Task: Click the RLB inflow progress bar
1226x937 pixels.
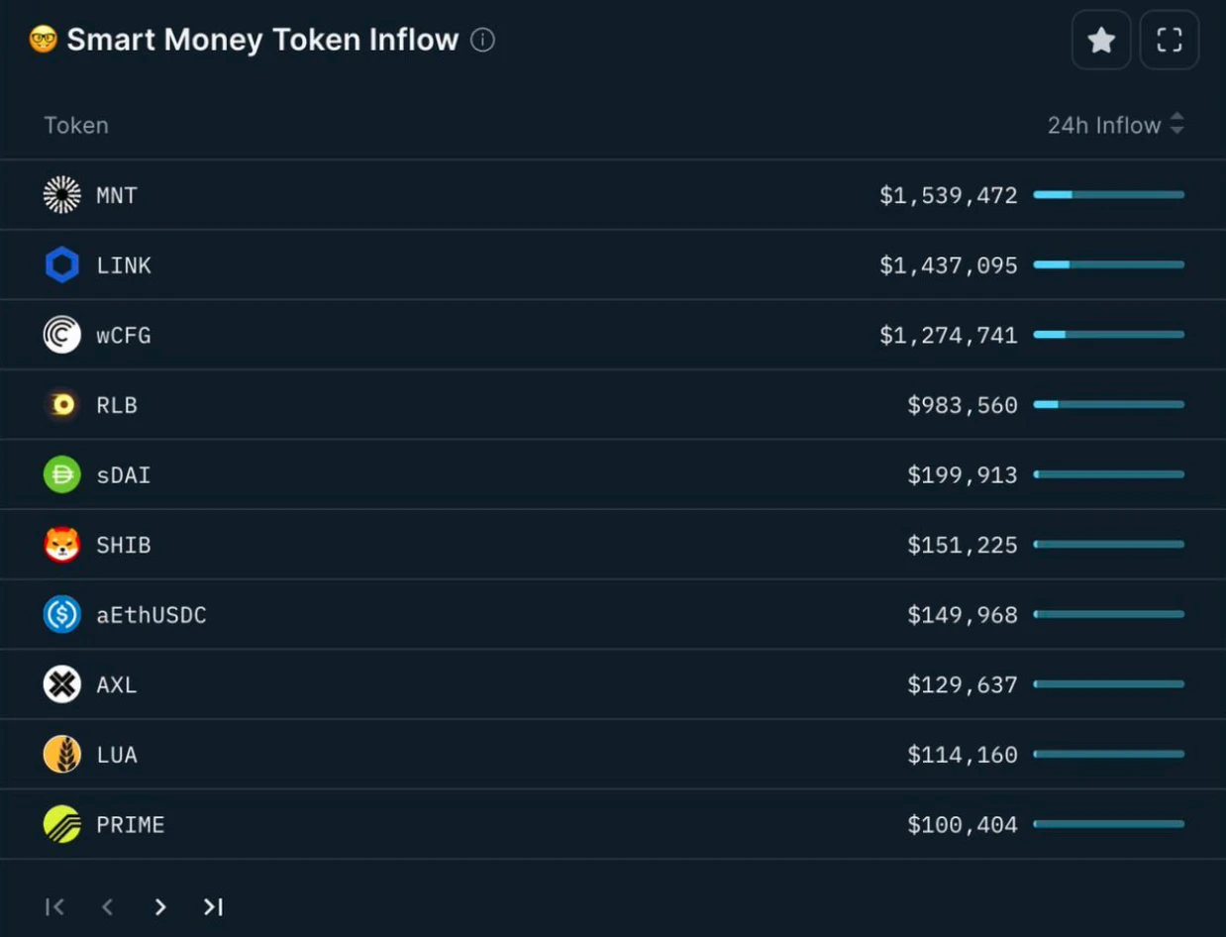Action: (x=1108, y=405)
